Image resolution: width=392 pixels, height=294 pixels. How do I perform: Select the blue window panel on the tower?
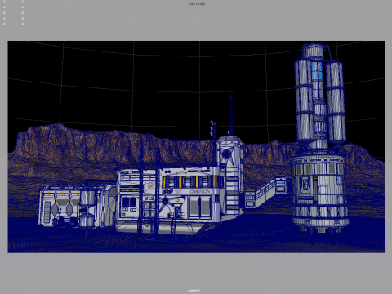[x=317, y=71]
